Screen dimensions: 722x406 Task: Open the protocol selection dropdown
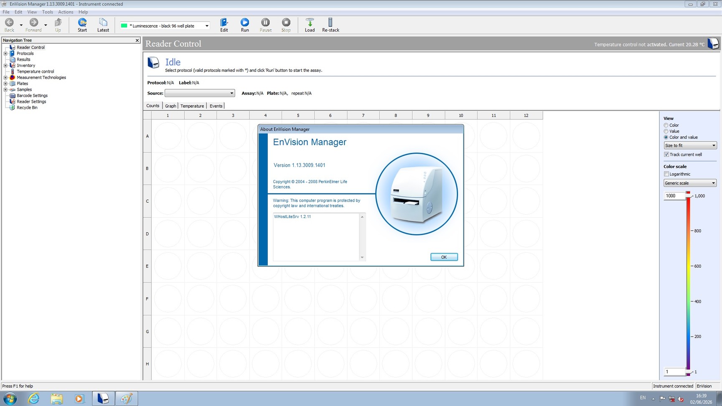(206, 26)
